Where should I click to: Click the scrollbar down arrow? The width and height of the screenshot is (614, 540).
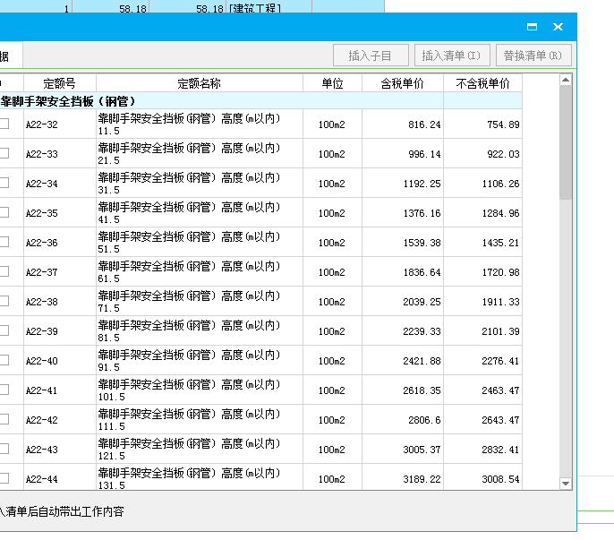(x=566, y=484)
